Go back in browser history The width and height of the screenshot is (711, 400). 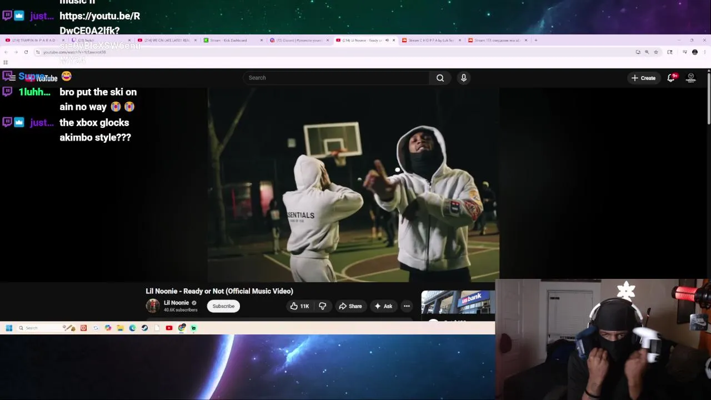(6, 52)
